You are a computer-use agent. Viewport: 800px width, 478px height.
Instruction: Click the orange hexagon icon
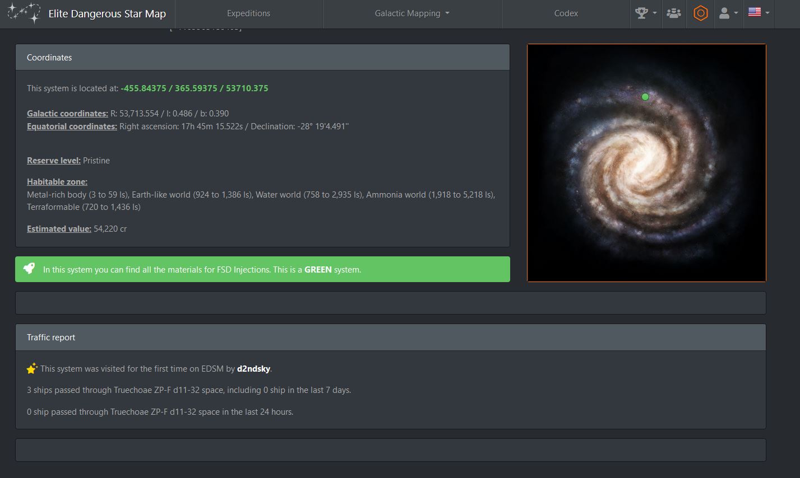[x=700, y=13]
